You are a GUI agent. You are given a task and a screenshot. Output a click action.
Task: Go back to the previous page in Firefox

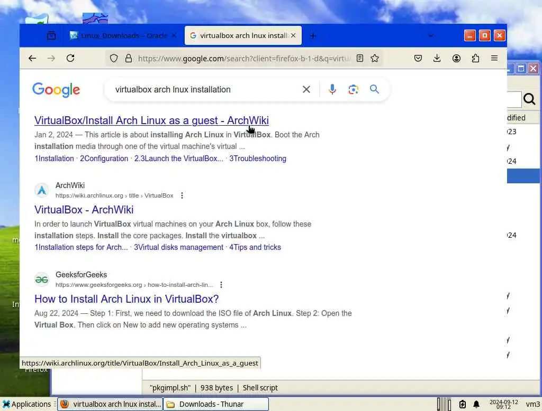tap(32, 58)
